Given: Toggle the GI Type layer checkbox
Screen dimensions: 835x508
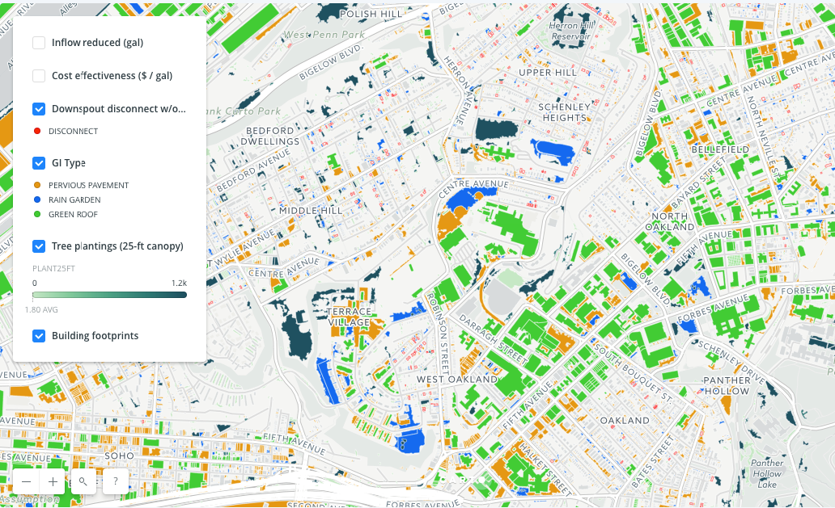Looking at the screenshot, I should tap(39, 162).
